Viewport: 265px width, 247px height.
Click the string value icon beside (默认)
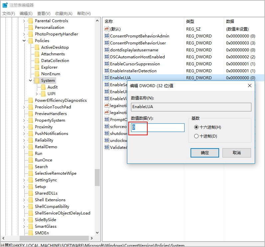(x=107, y=29)
